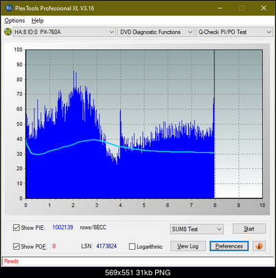276x278 pixels.
Task: Open the Preferences button
Action: pyautogui.click(x=229, y=246)
